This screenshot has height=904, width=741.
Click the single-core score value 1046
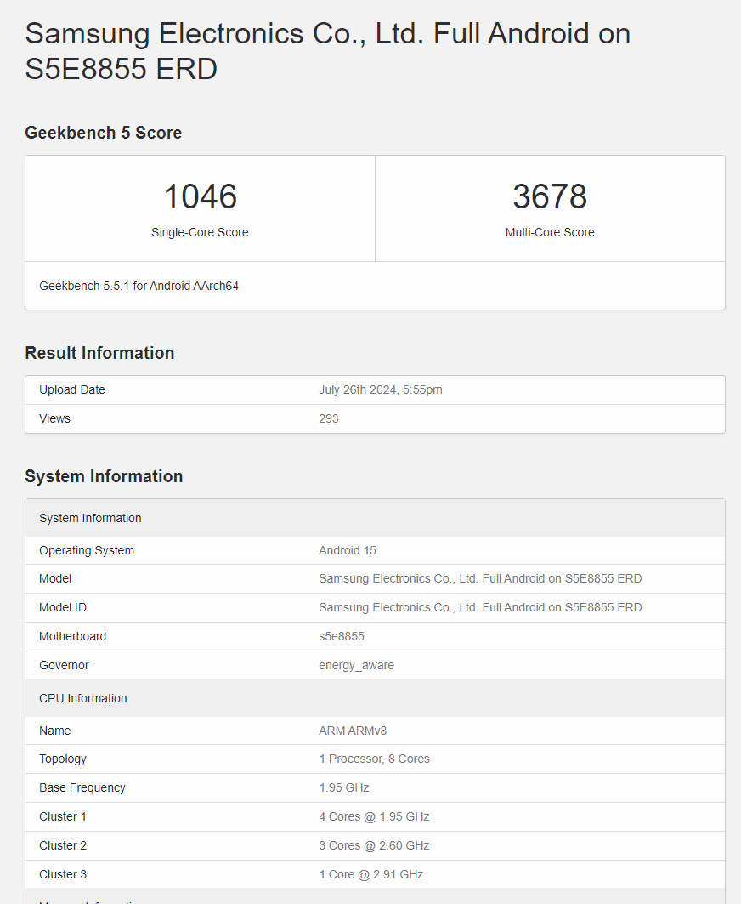200,196
